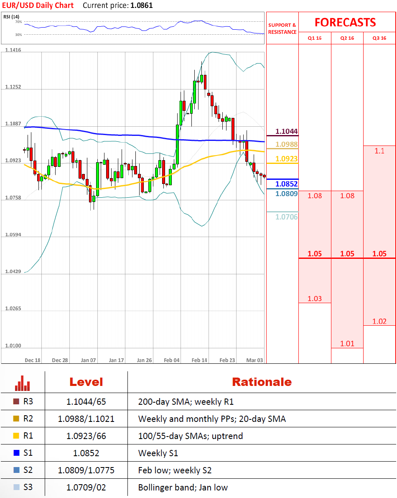Click the 1.1252 price axis label

point(13,87)
